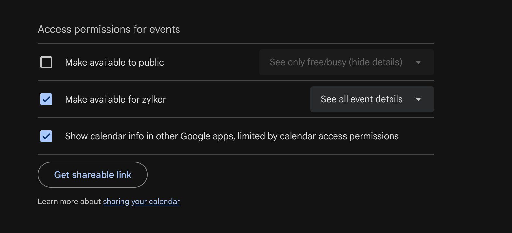512x233 pixels.
Task: Click the empty box icon in the public row
Action: pyautogui.click(x=46, y=62)
